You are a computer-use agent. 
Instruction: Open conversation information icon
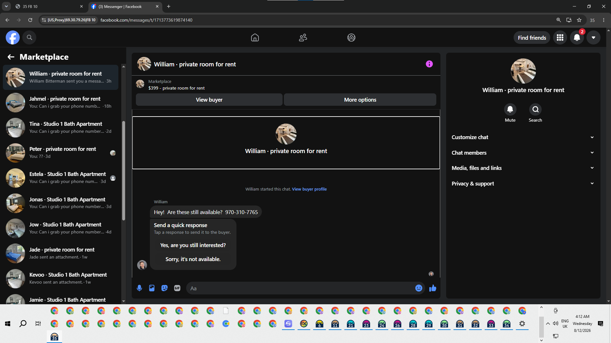(429, 64)
